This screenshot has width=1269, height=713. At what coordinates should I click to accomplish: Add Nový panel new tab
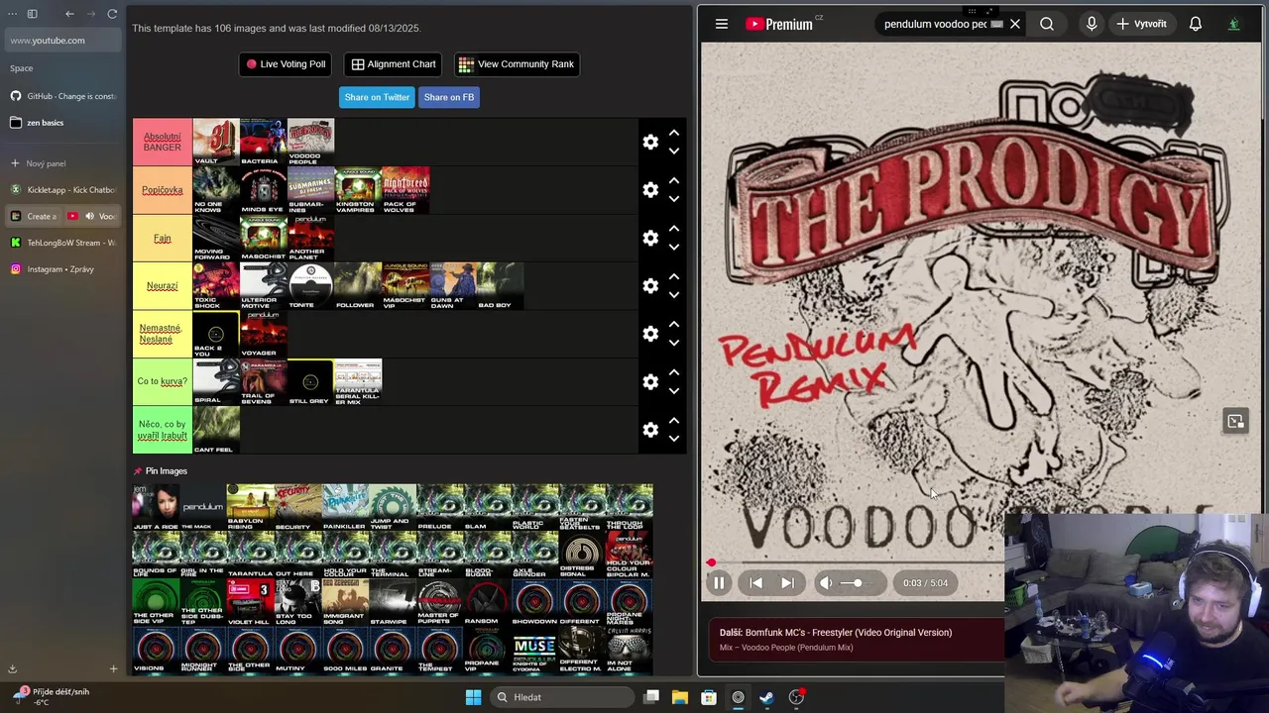click(63, 163)
